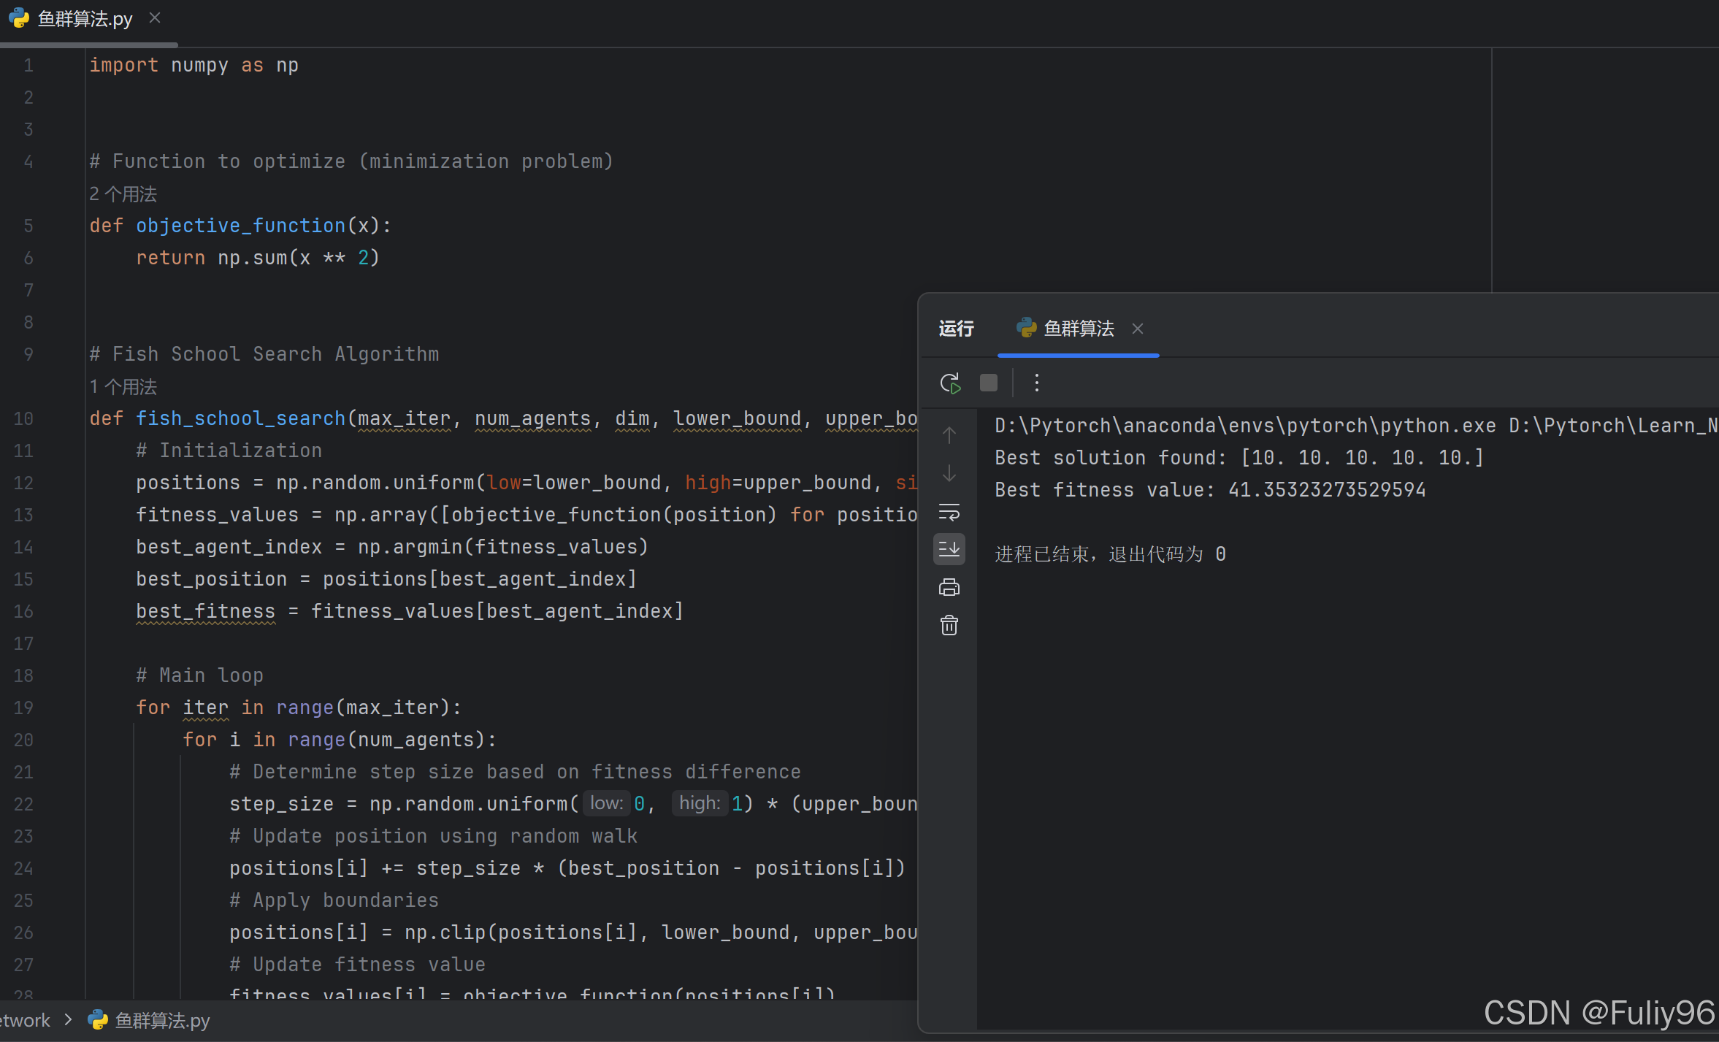Click the print icon in Run console

point(949,587)
